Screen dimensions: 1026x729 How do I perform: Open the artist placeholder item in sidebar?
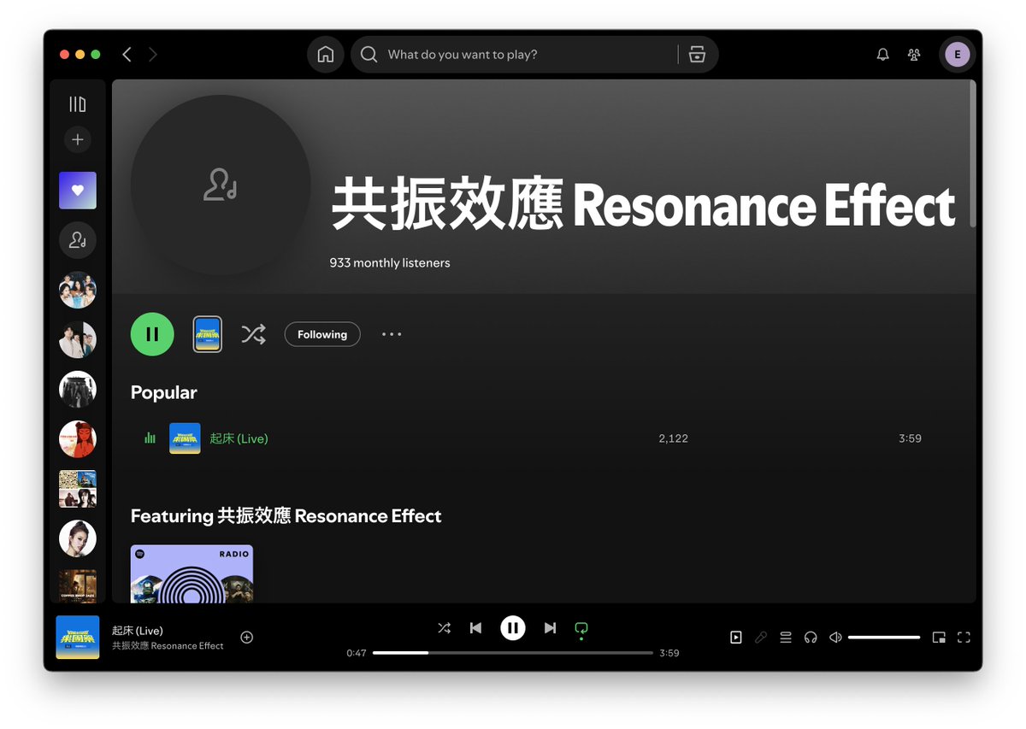pyautogui.click(x=78, y=240)
